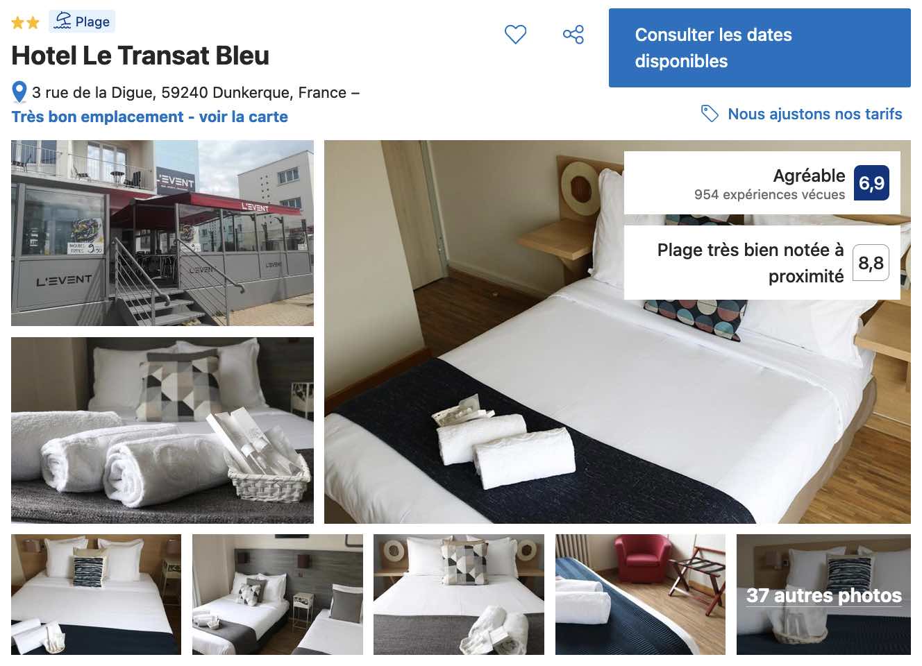Open 'Nous ajustons nos tarifs' link
The height and width of the screenshot is (666, 922).
(x=815, y=114)
